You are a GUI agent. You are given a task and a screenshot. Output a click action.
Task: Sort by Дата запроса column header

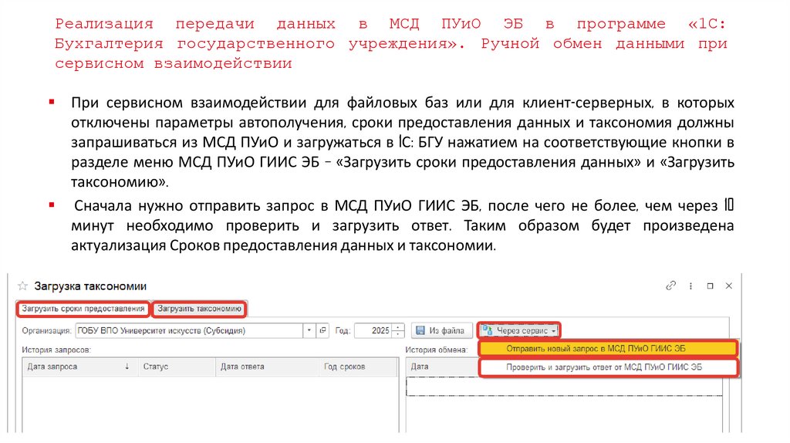(x=80, y=367)
